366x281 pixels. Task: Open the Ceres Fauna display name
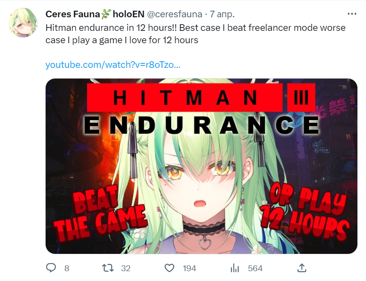(x=73, y=14)
